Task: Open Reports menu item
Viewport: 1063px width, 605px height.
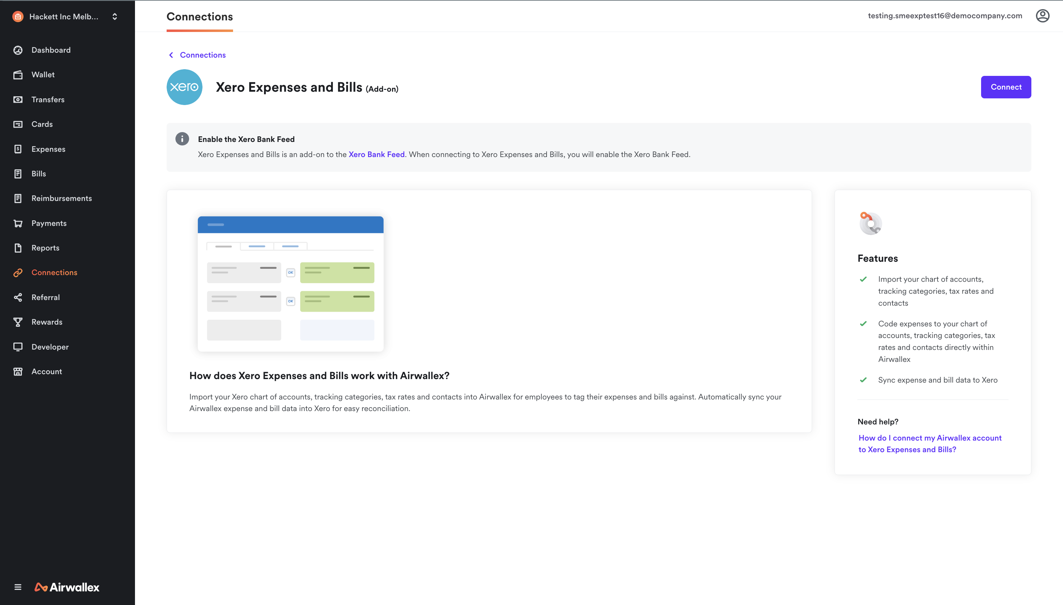Action: 45,248
